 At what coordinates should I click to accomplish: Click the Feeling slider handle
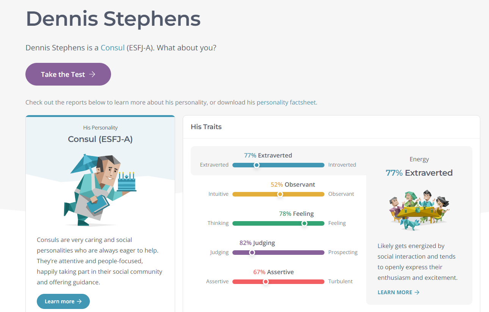click(304, 223)
